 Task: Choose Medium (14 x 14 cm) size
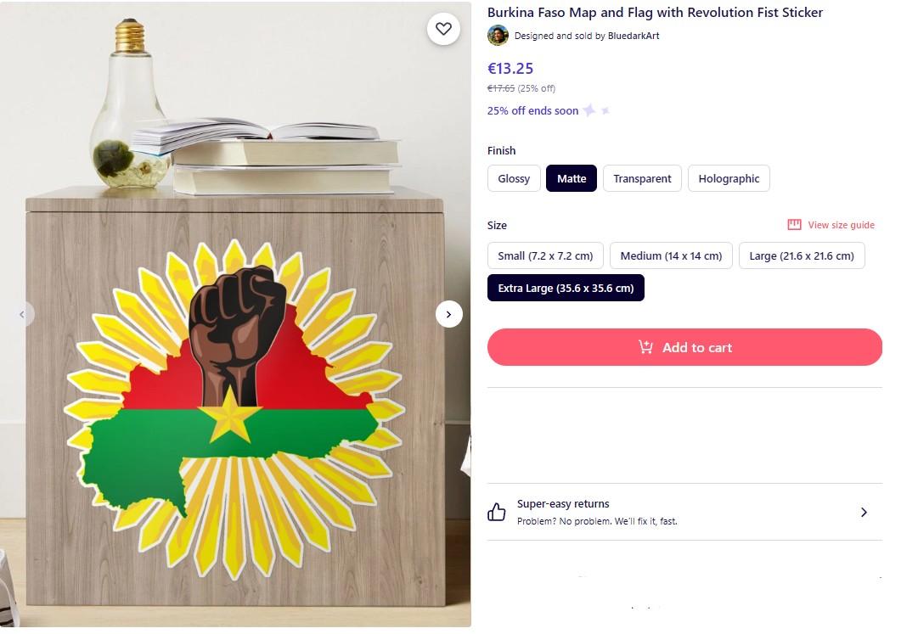[671, 255]
